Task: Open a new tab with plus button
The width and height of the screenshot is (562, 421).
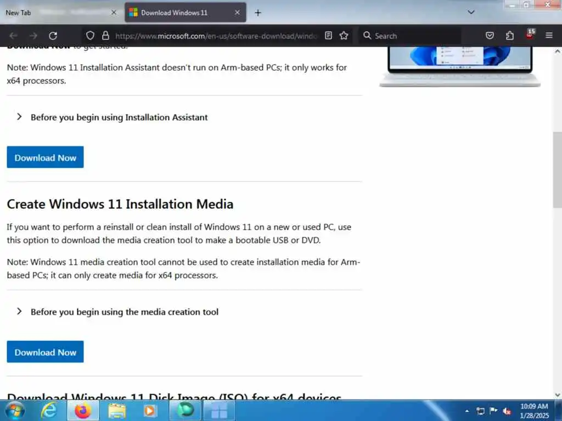Action: pyautogui.click(x=258, y=13)
